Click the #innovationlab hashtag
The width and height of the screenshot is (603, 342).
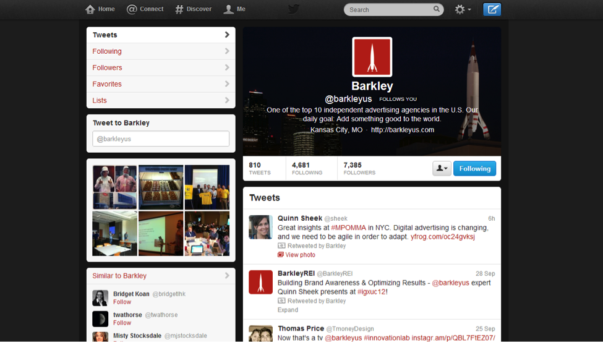[x=387, y=338]
